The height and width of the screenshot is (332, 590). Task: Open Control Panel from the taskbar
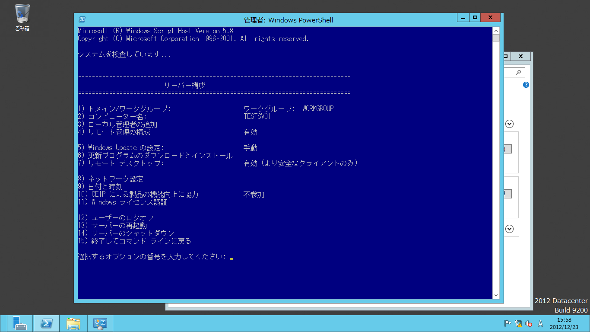(x=100, y=323)
